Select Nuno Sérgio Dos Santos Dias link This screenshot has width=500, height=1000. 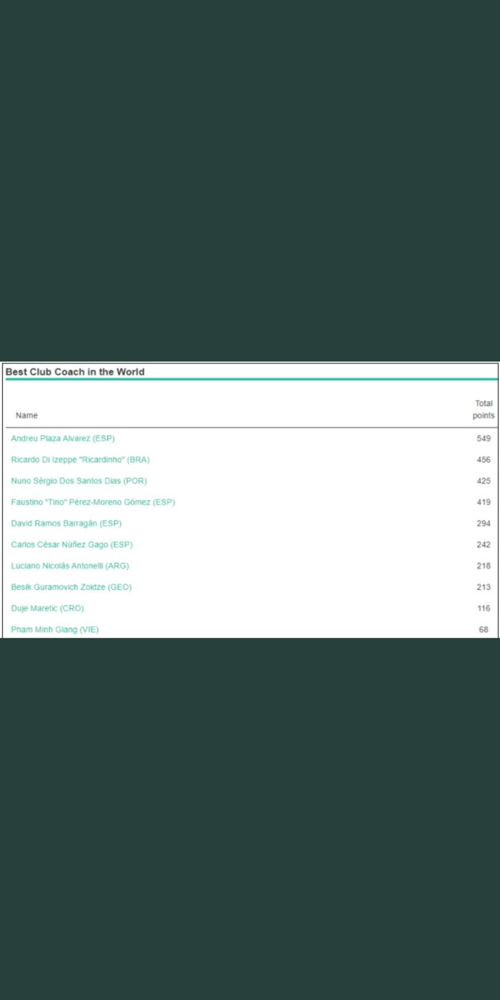[79, 481]
